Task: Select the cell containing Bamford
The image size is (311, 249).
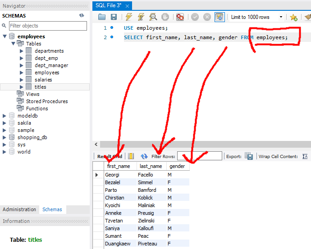Action: coord(151,190)
